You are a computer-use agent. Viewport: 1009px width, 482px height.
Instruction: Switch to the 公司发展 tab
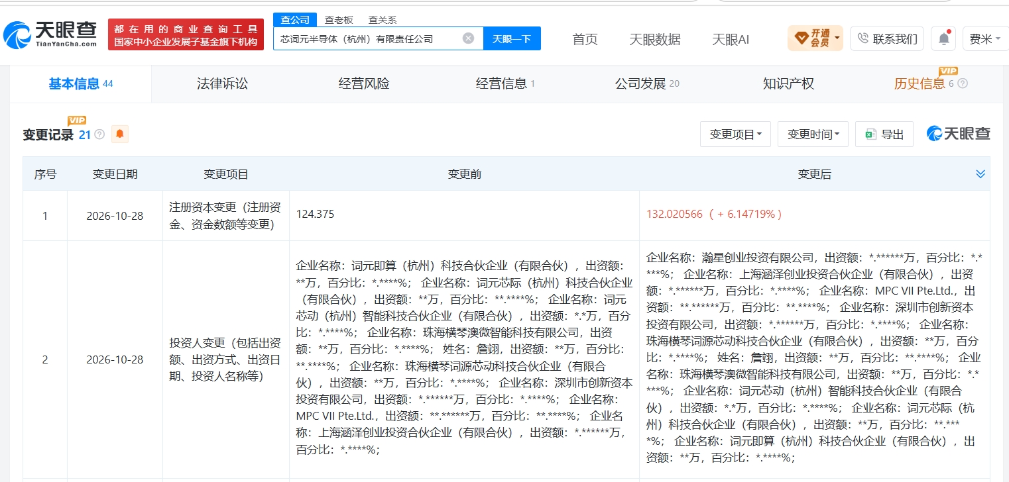(647, 84)
